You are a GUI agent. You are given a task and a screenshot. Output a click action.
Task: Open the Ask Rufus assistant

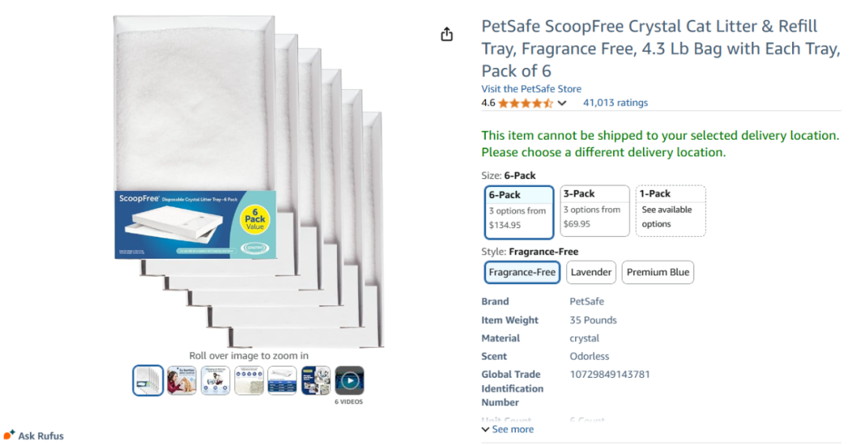(x=33, y=436)
